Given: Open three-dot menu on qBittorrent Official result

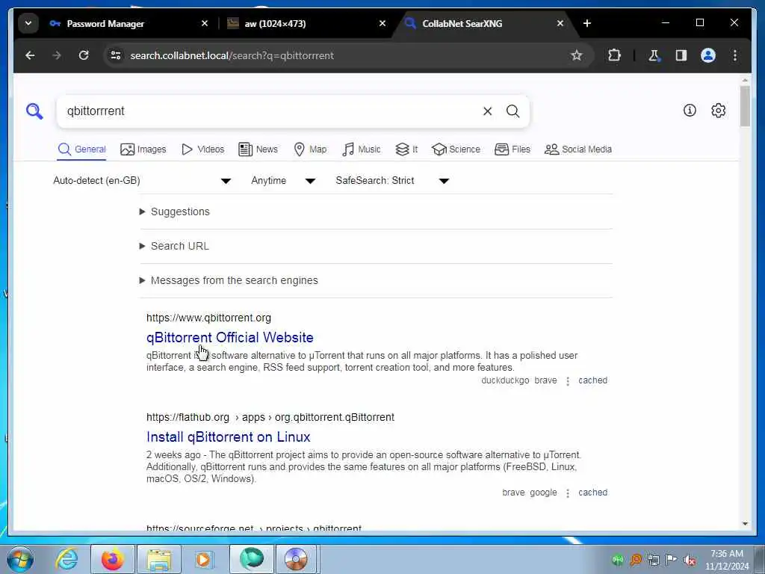Looking at the screenshot, I should pos(568,380).
